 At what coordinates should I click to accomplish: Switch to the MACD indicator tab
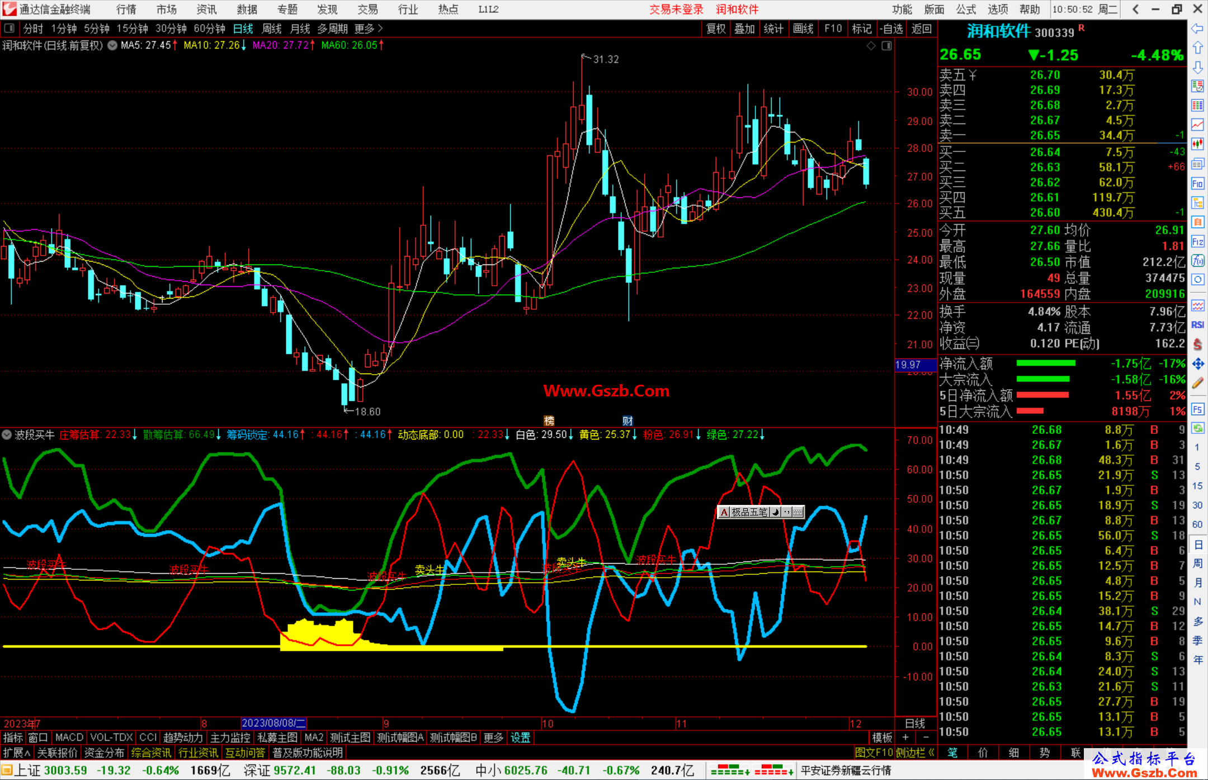pyautogui.click(x=69, y=738)
